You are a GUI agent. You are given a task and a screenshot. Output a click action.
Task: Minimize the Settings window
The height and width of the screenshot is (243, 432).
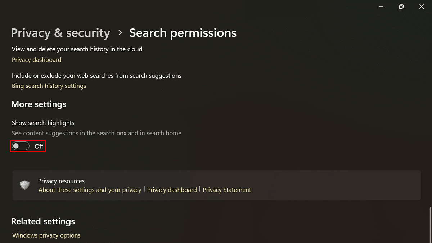[x=381, y=6]
